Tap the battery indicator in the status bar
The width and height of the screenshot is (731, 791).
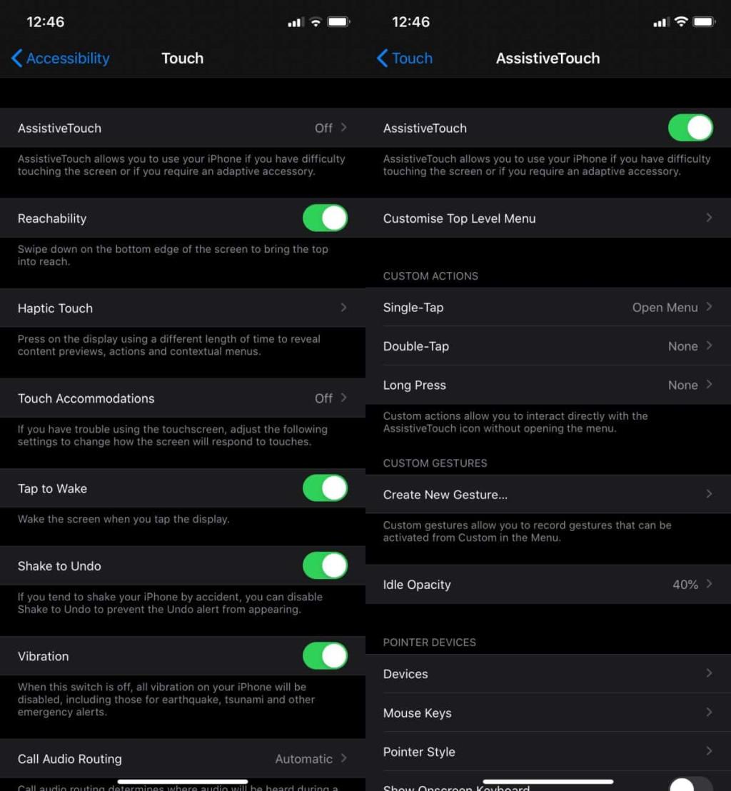tap(339, 21)
